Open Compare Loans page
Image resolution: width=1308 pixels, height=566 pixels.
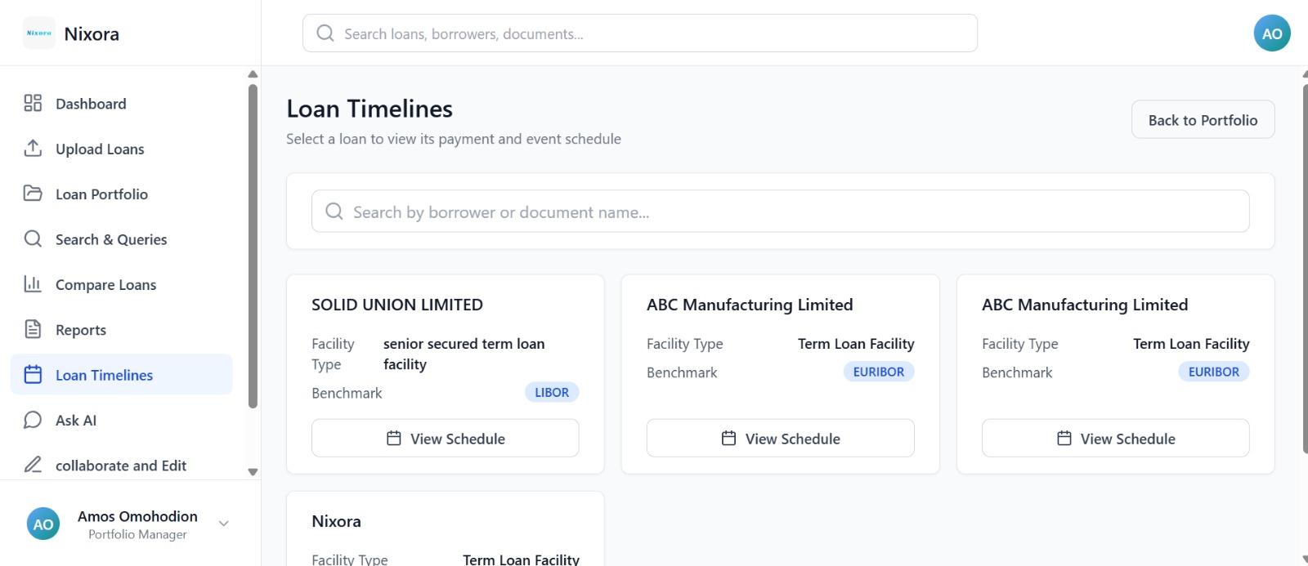click(x=121, y=285)
